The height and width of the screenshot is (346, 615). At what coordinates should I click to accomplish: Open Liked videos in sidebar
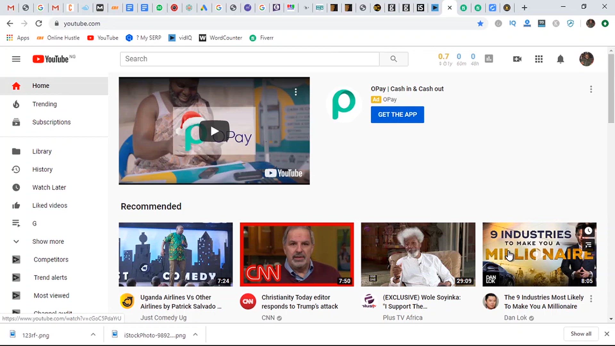pos(54,205)
